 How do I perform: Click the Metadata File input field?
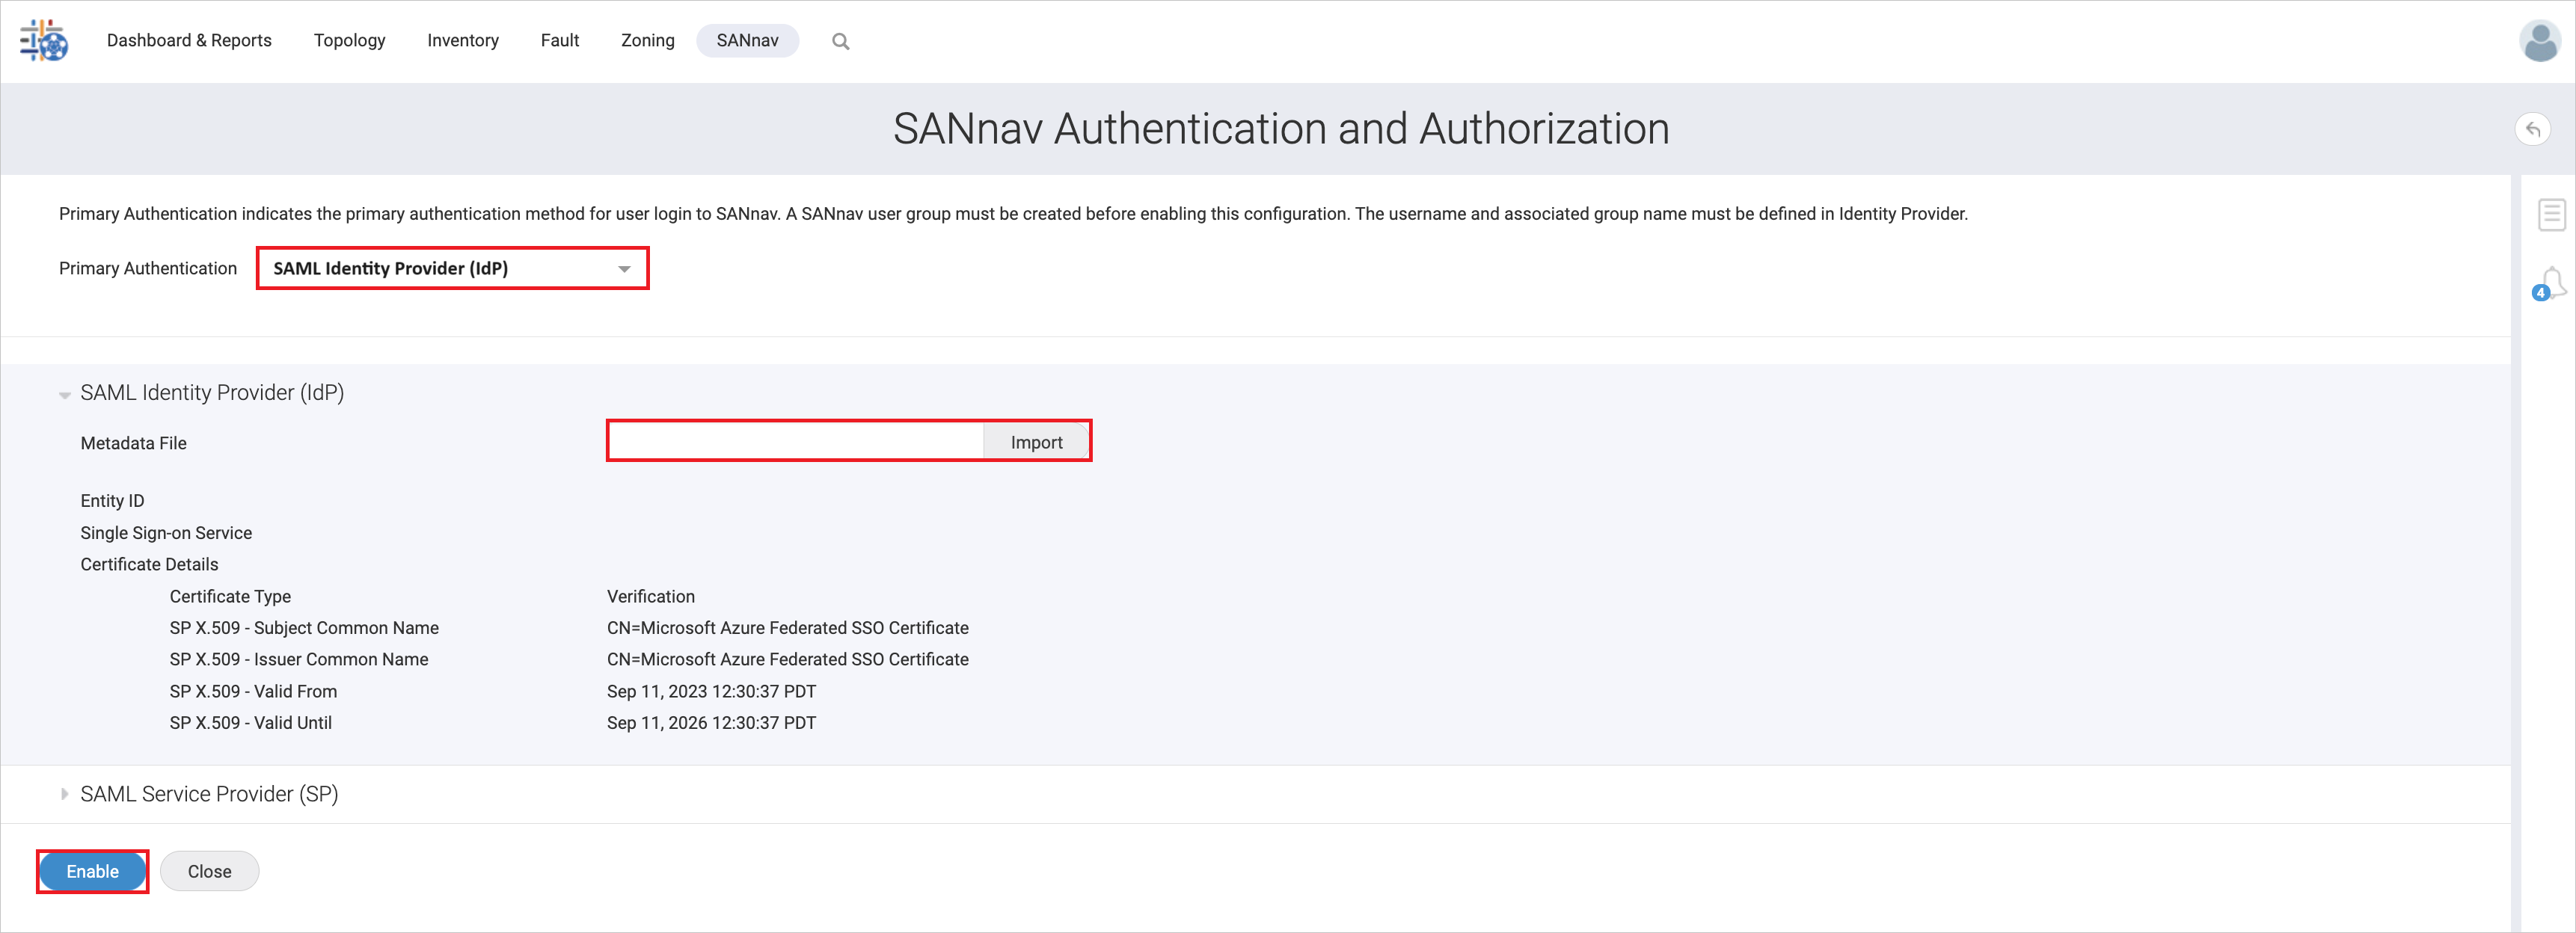pyautogui.click(x=796, y=442)
